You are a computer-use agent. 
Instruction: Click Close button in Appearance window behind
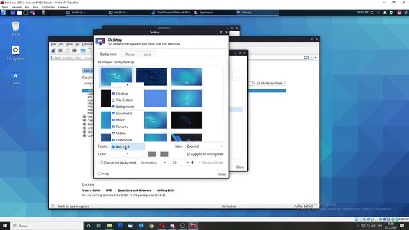(240, 167)
